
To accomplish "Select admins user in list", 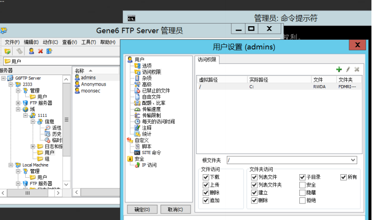I will [x=88, y=78].
